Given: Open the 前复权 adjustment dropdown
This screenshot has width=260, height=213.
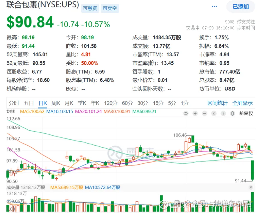Looking at the screenshot, I should tap(246, 114).
